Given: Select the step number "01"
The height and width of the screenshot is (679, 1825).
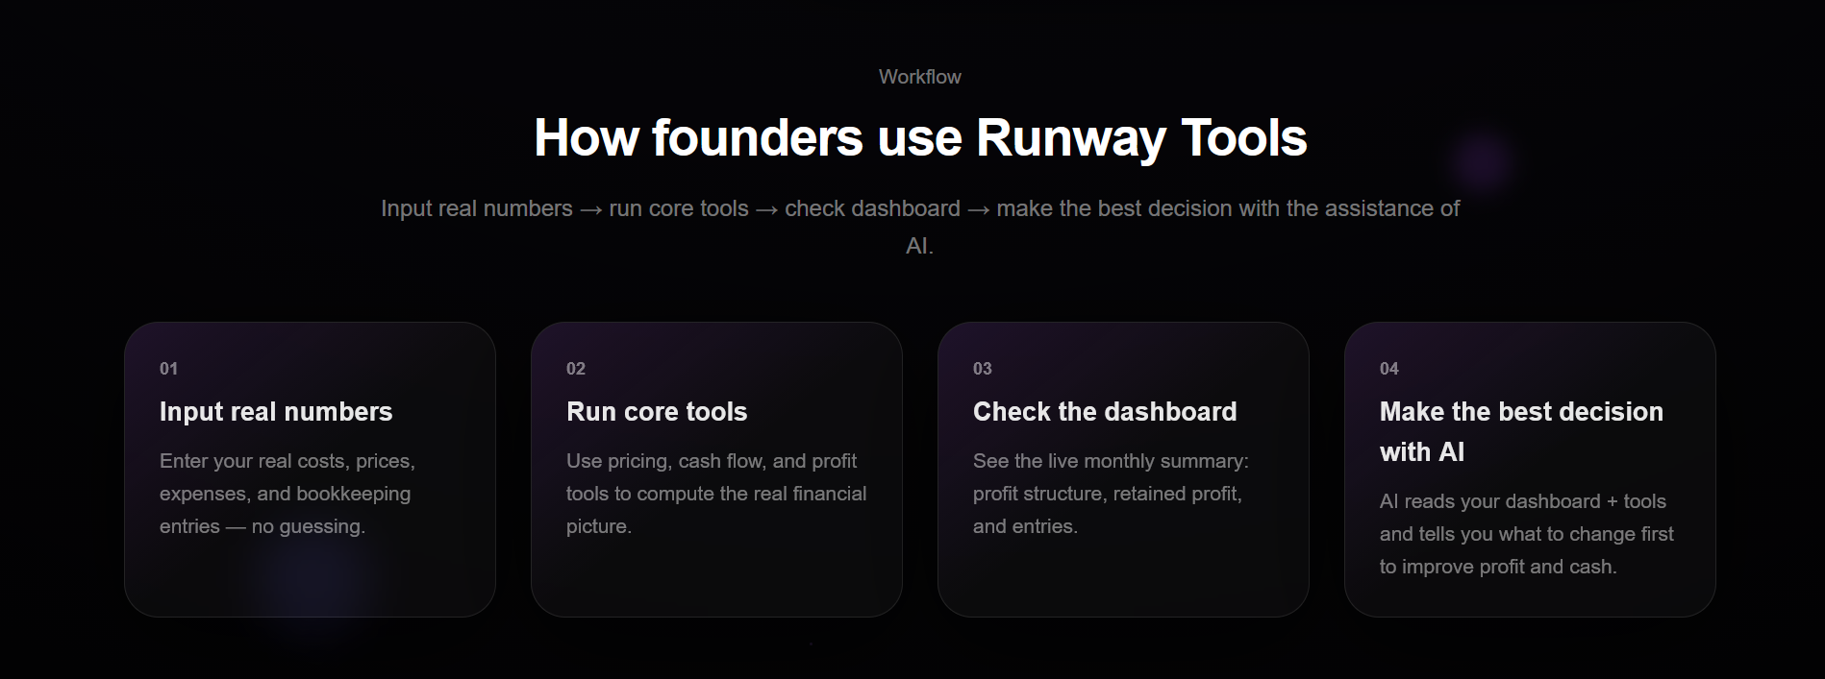Looking at the screenshot, I should click(168, 369).
